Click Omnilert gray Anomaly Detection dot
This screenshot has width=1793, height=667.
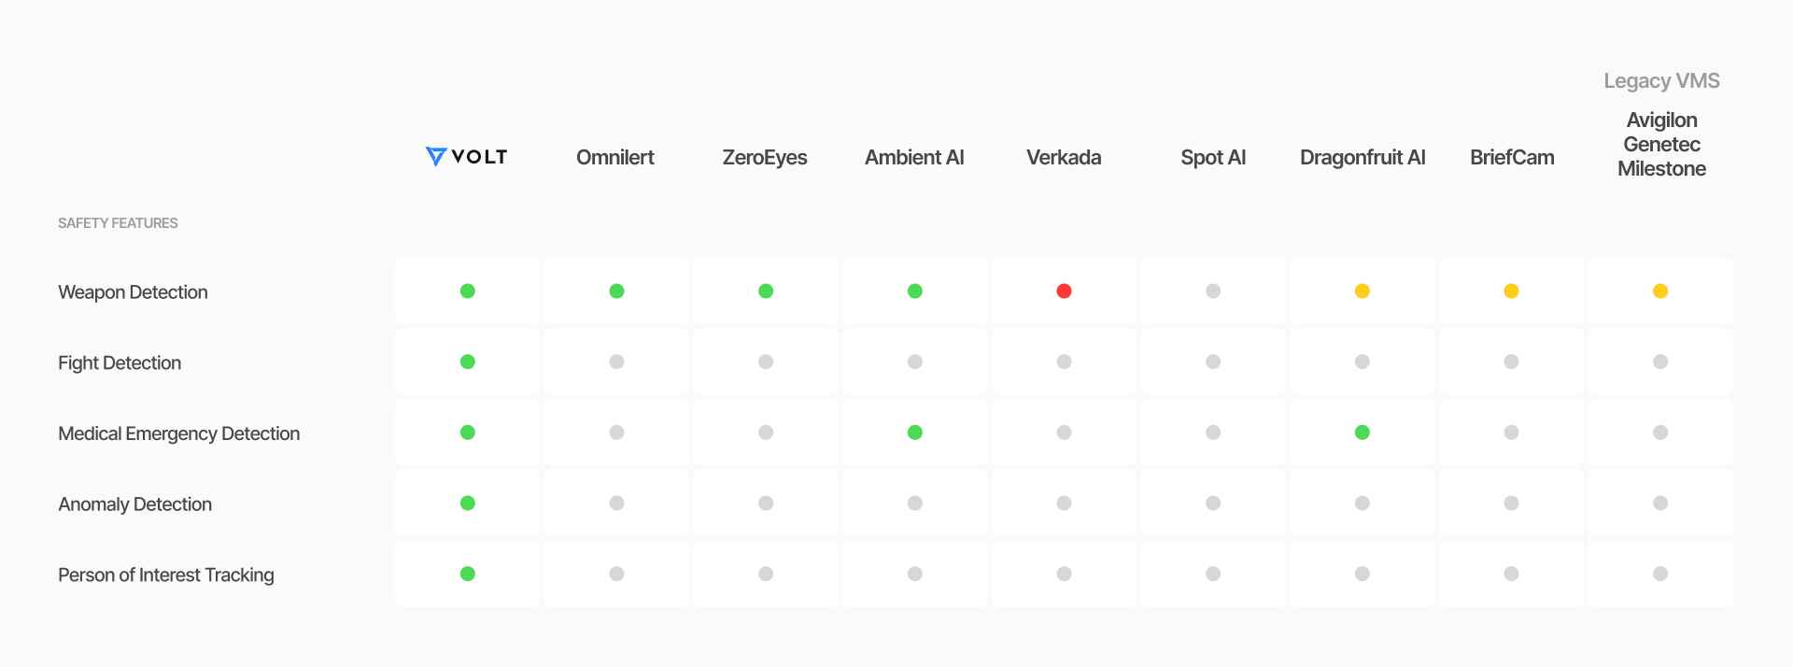pos(616,504)
